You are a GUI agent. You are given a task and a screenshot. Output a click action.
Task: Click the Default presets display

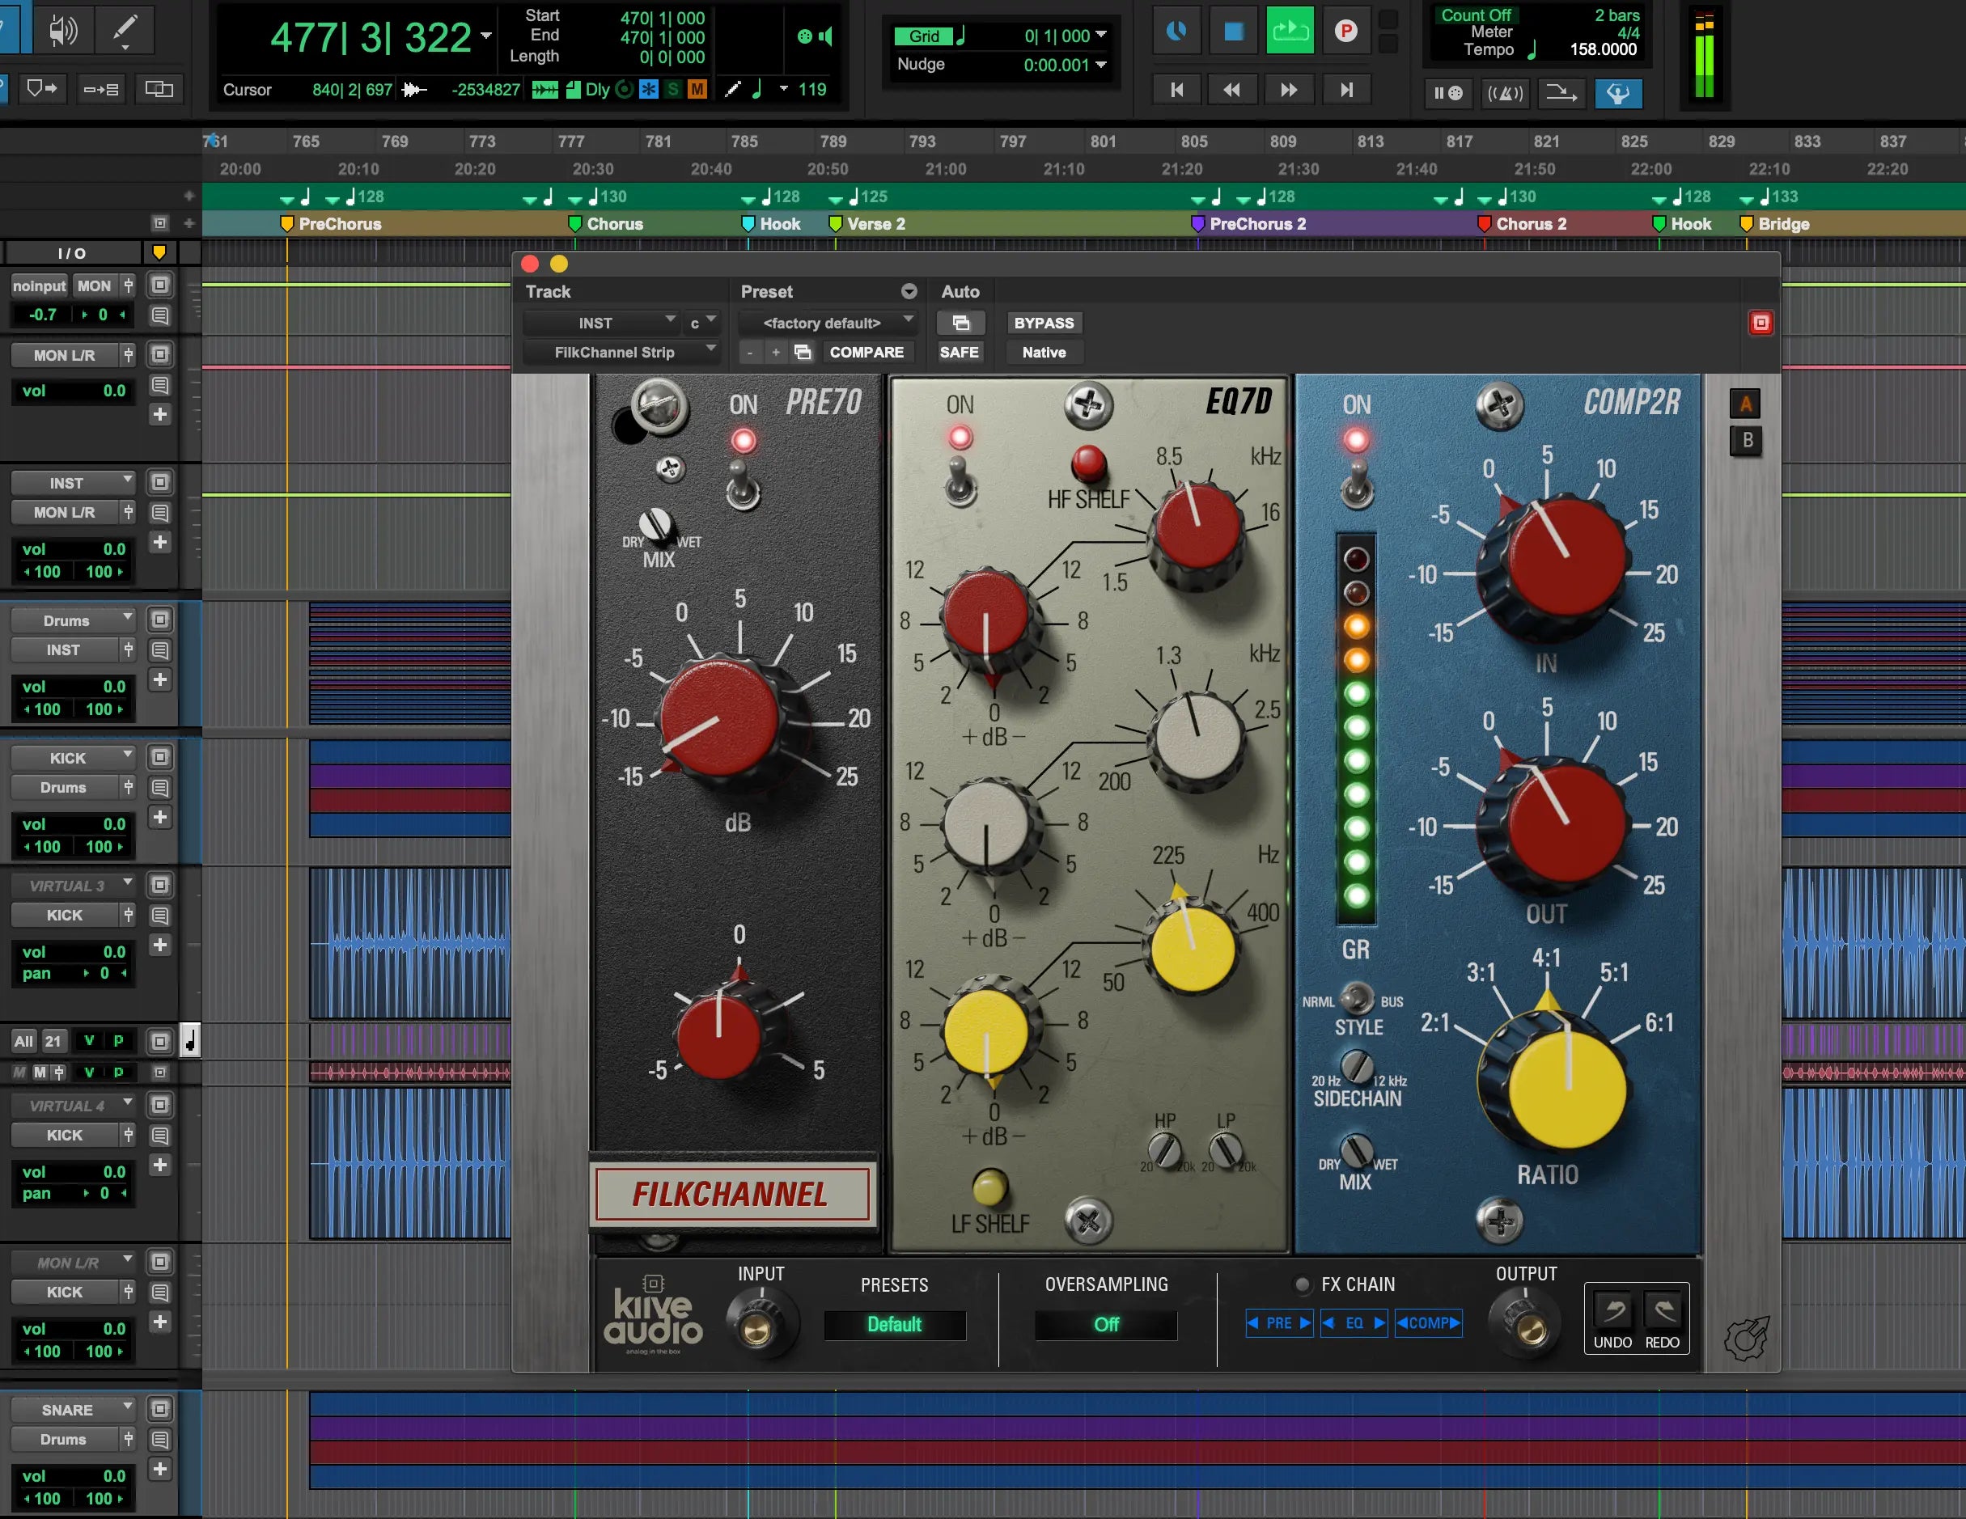(x=894, y=1324)
